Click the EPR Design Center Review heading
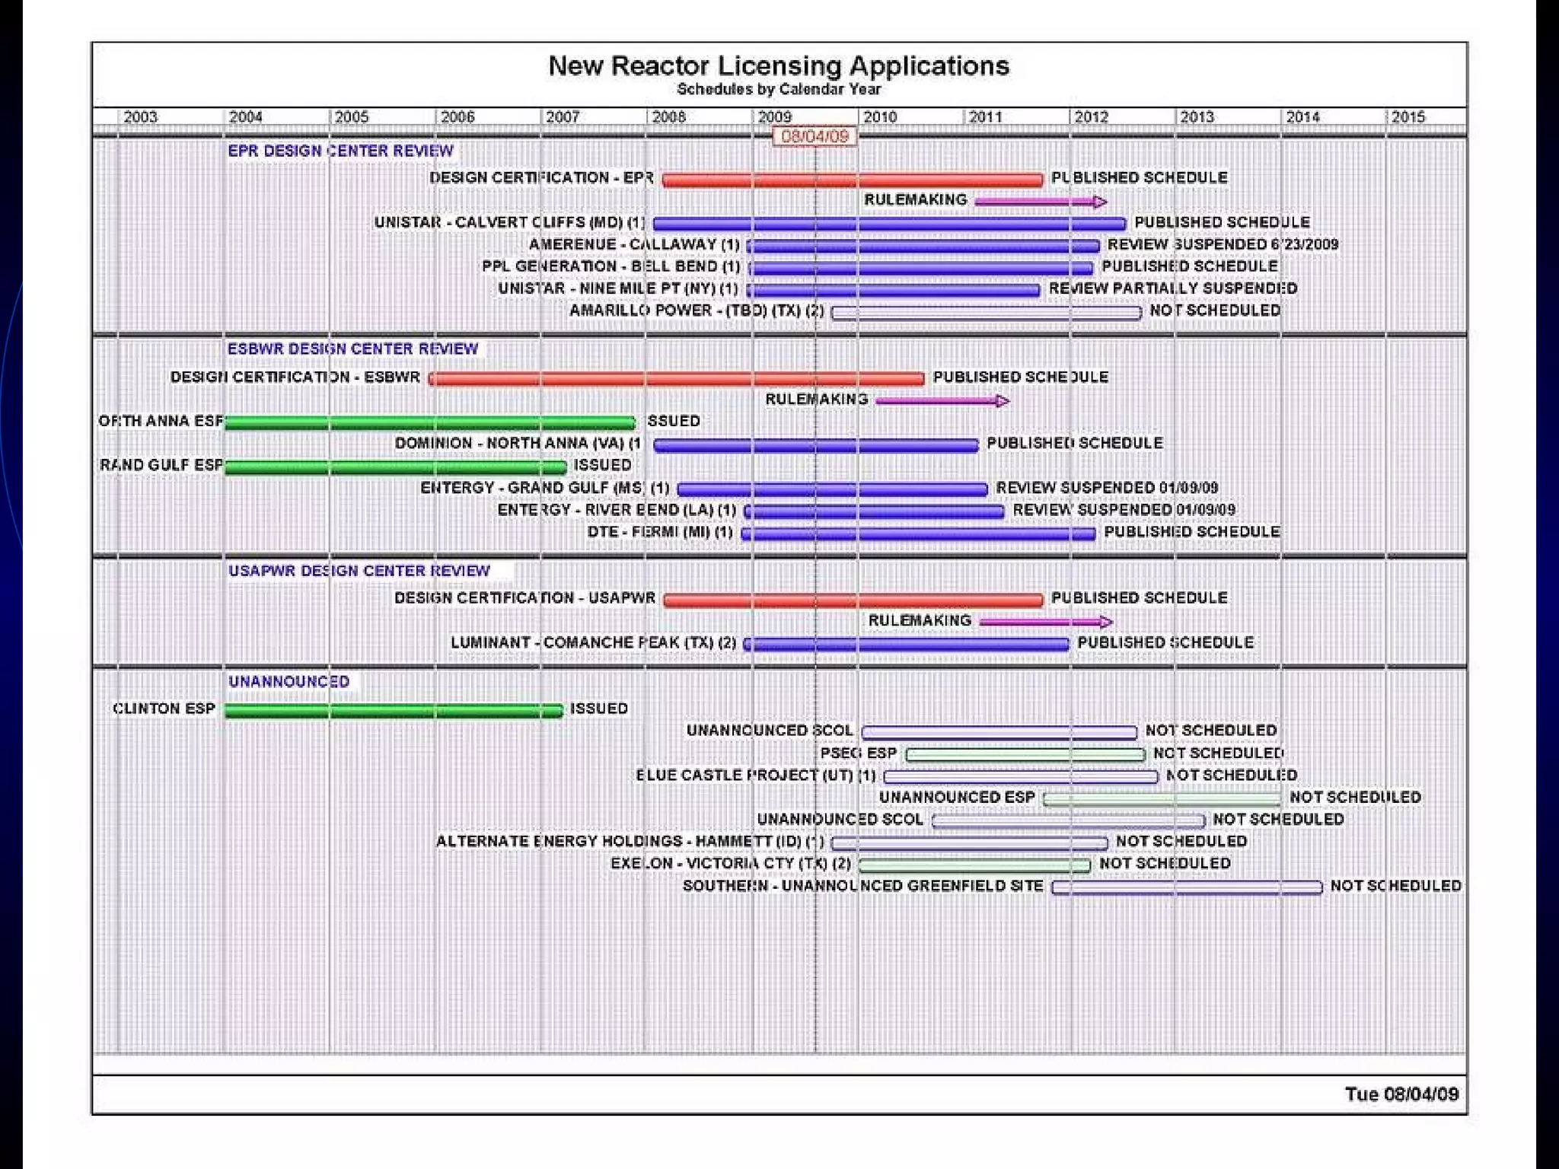Screen dimensions: 1559x1169 click(x=340, y=151)
